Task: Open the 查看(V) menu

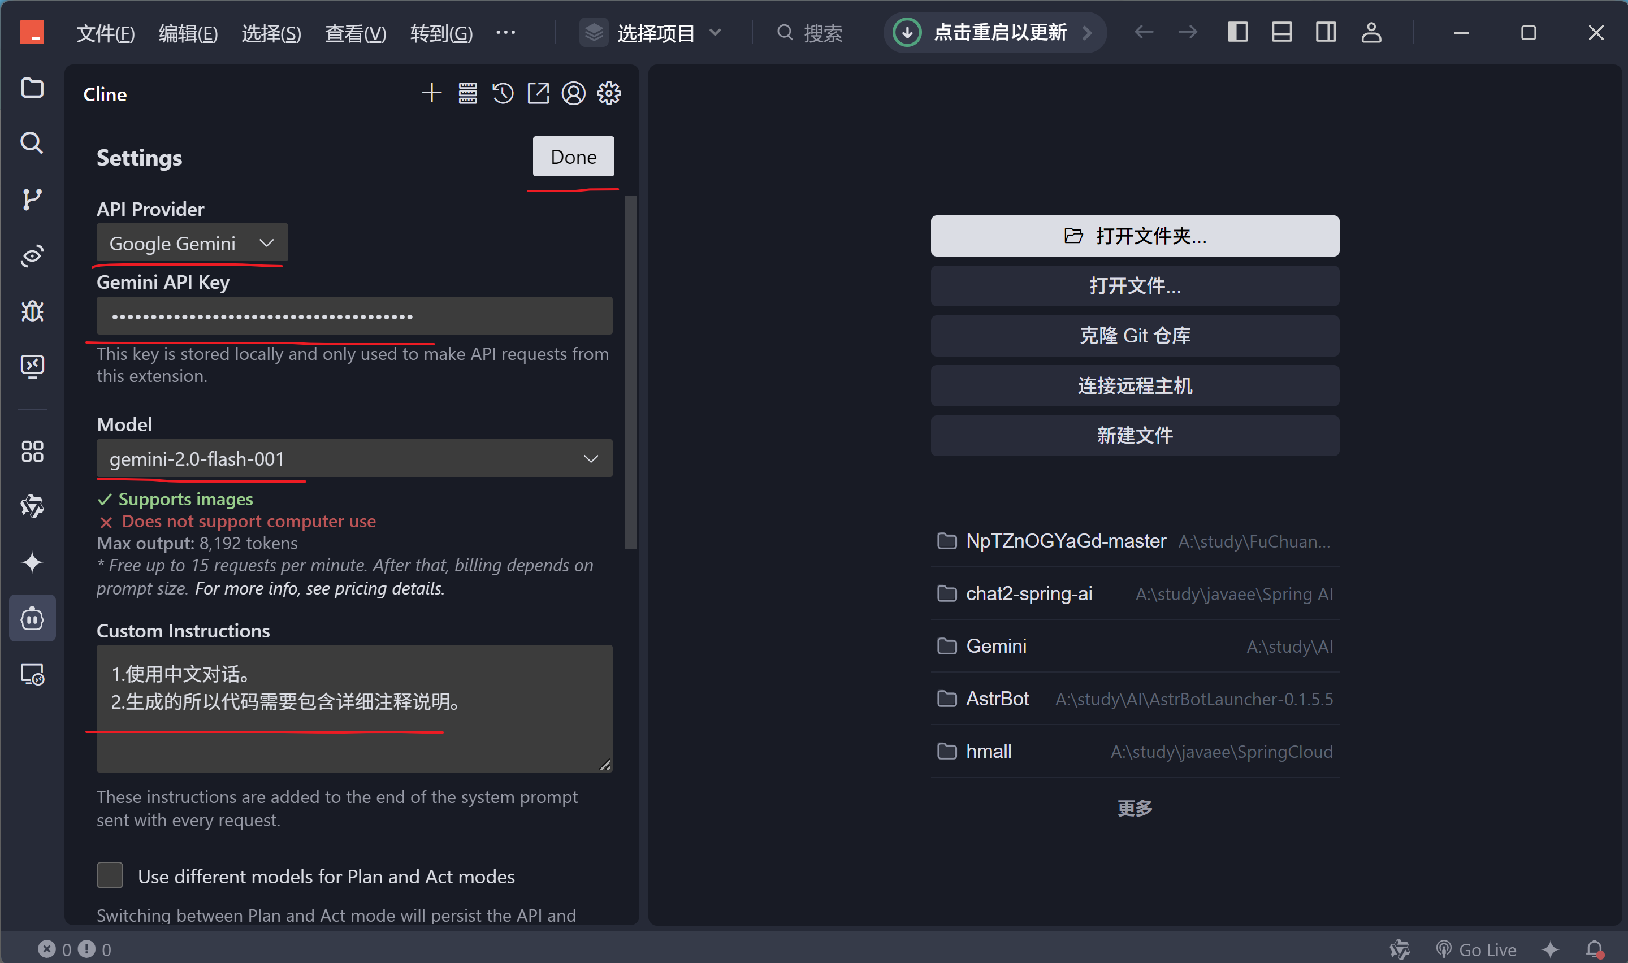Action: click(355, 32)
